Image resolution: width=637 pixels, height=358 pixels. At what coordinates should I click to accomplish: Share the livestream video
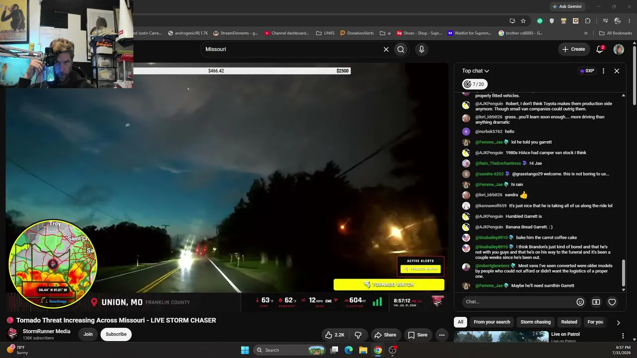pyautogui.click(x=385, y=335)
